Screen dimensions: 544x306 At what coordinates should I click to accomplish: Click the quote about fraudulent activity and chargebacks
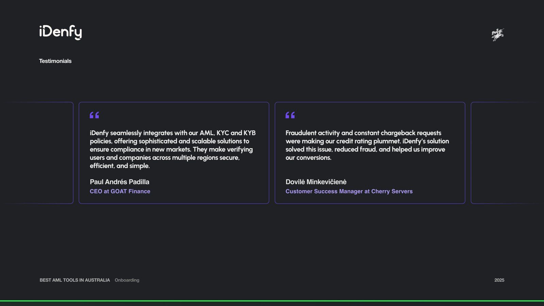[x=367, y=145]
